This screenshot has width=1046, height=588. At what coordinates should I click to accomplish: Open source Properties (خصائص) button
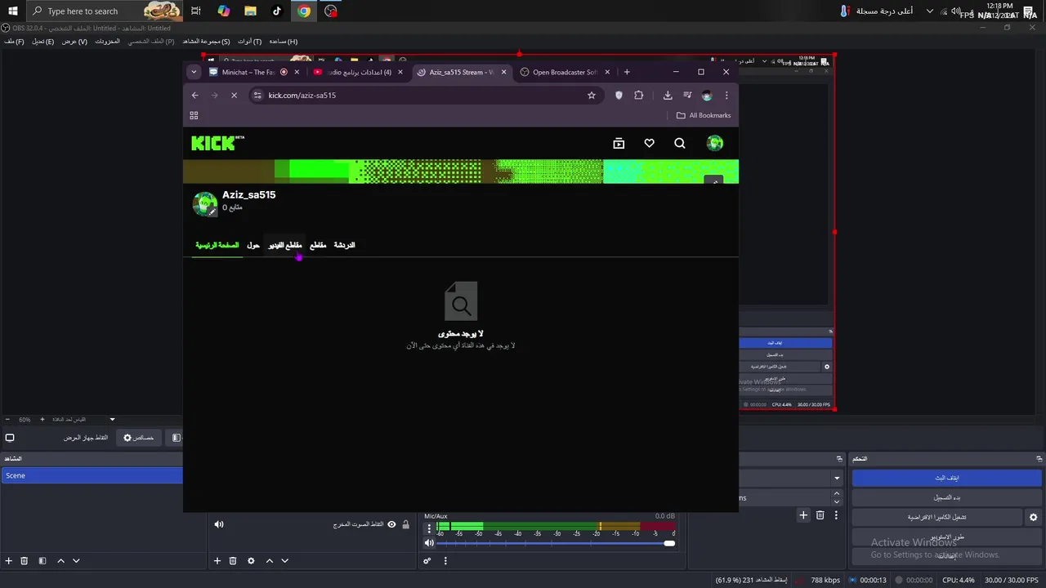[x=139, y=438]
